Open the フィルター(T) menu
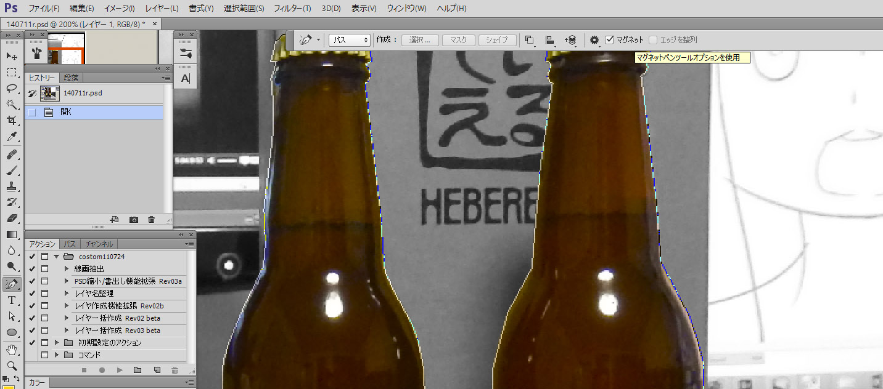This screenshot has width=883, height=389. [292, 9]
